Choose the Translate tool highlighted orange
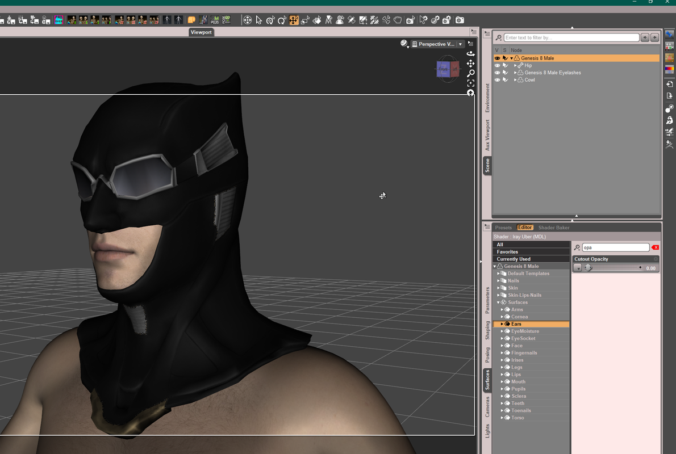The width and height of the screenshot is (676, 454). [294, 20]
